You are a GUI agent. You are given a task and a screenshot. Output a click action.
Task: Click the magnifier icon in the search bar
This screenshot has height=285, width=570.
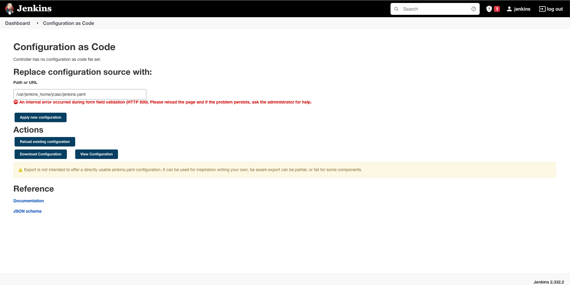(396, 9)
